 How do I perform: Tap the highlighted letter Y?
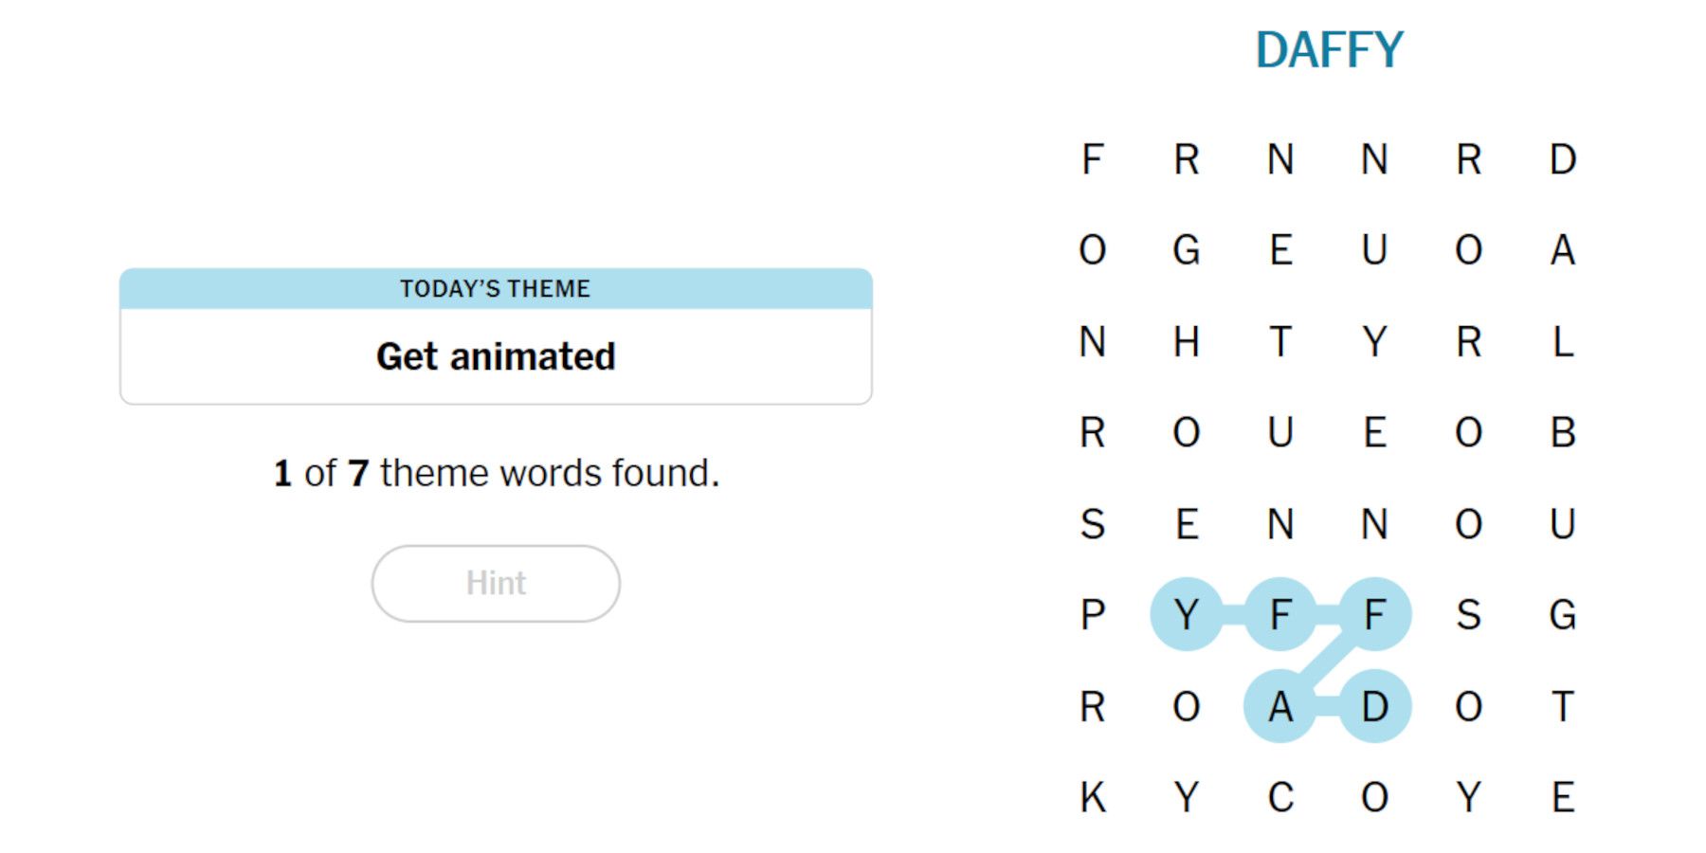pos(1186,614)
